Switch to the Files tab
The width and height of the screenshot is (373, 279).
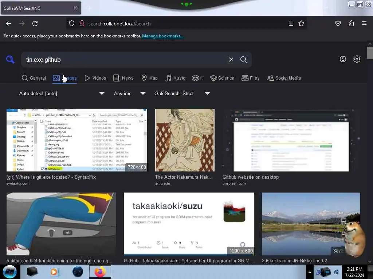(250, 78)
